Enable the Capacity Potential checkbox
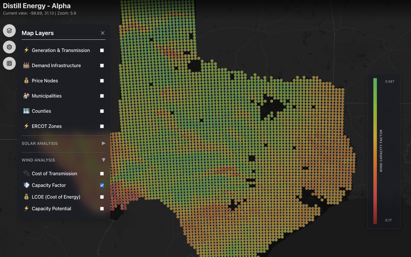411x257 pixels. pyautogui.click(x=102, y=209)
